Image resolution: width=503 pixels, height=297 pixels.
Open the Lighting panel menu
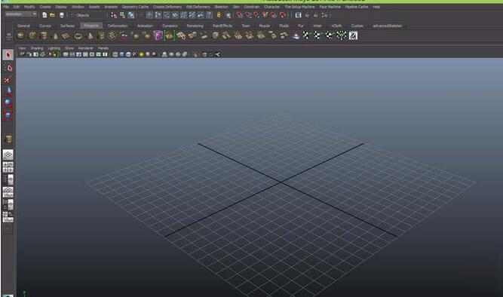point(54,48)
